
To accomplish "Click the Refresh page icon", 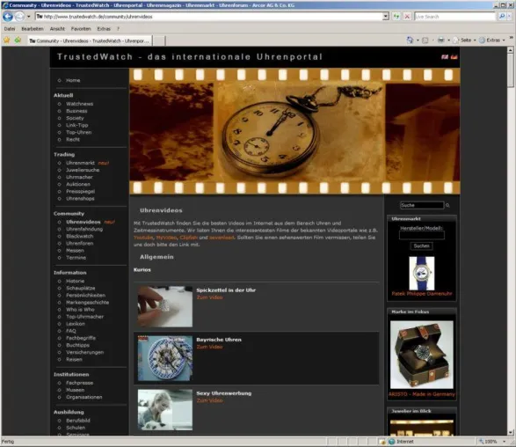I will click(x=396, y=16).
